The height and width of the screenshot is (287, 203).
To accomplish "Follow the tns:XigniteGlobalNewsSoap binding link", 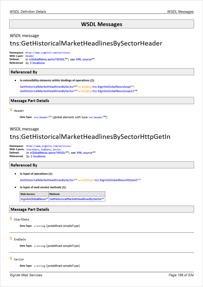I will point(111,87).
